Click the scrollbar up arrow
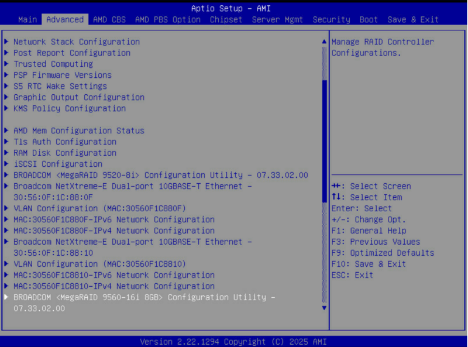The image size is (468, 347). pos(324,42)
